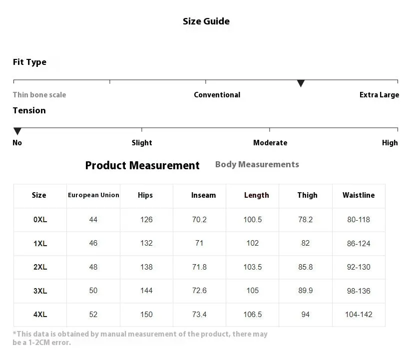The height and width of the screenshot is (355, 420).
Task: Click the Conventional fit label
Action: [217, 95]
